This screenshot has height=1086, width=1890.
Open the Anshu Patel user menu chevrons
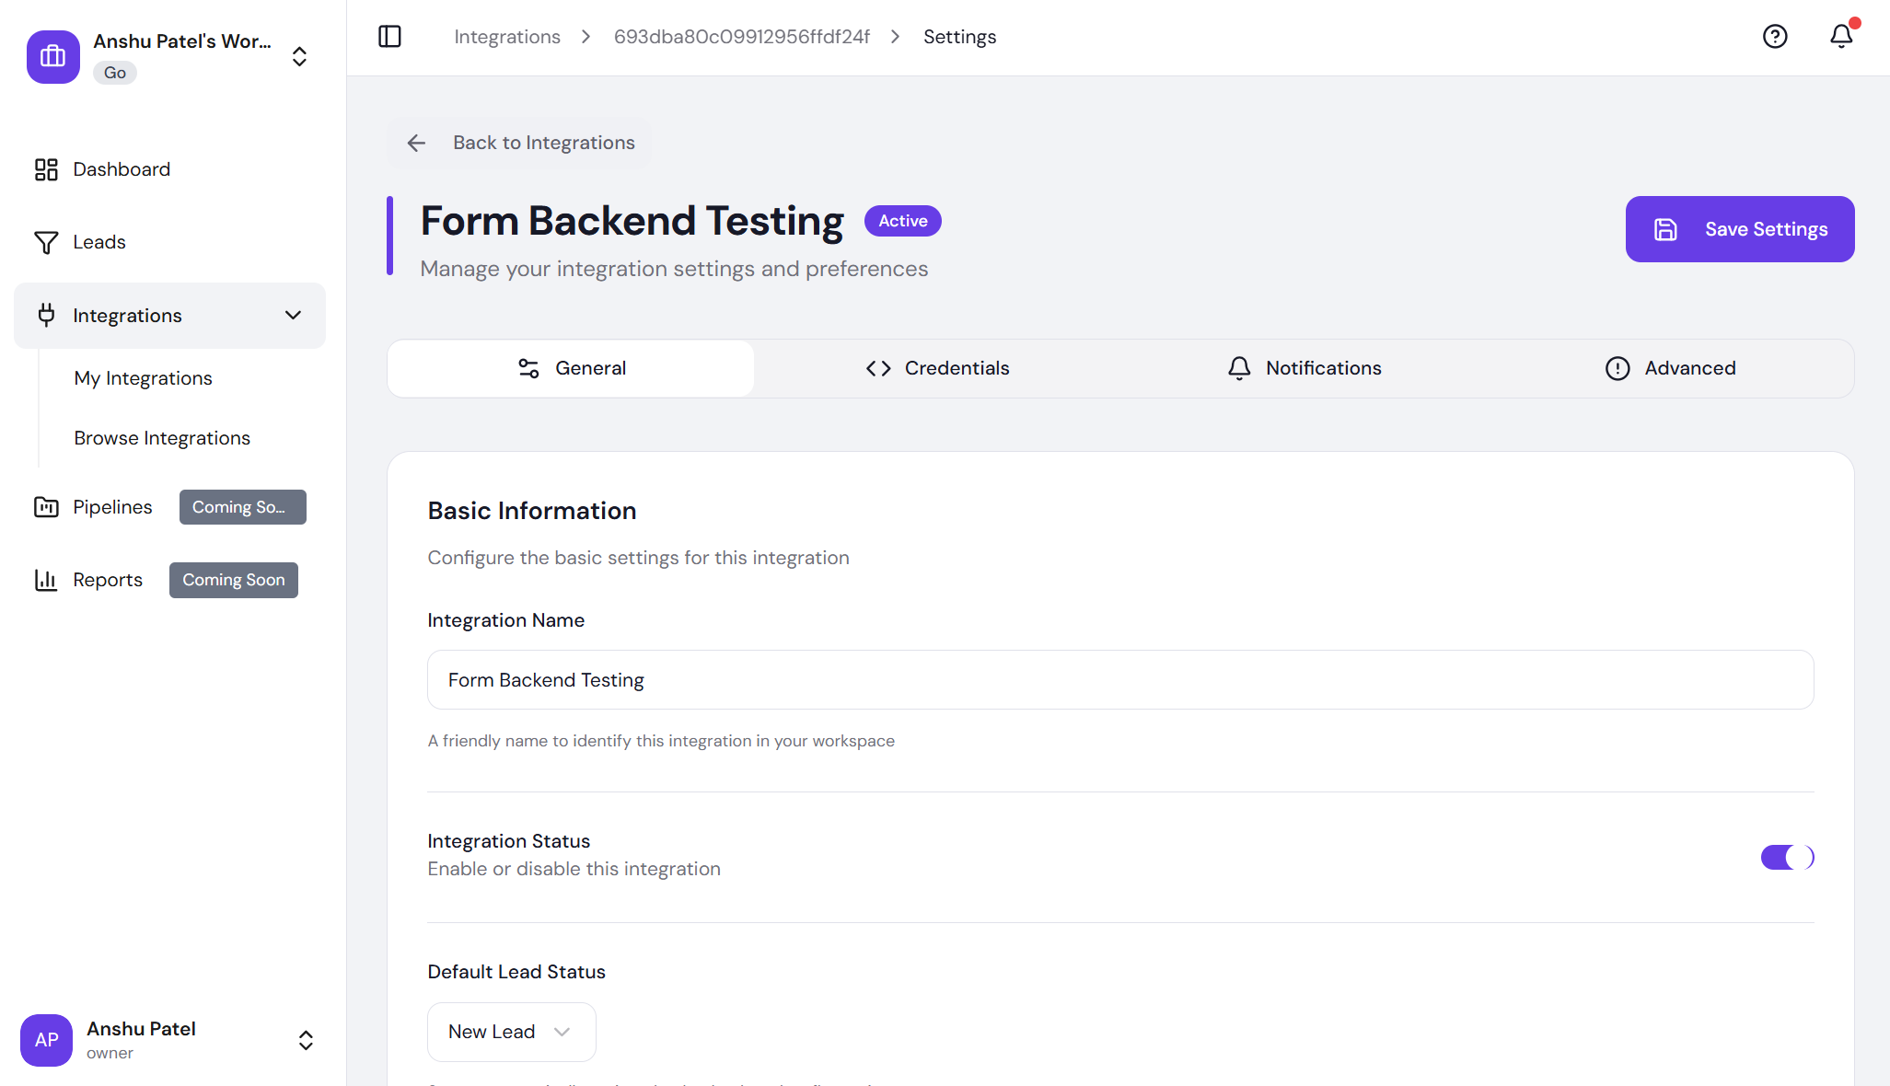[x=306, y=1040]
